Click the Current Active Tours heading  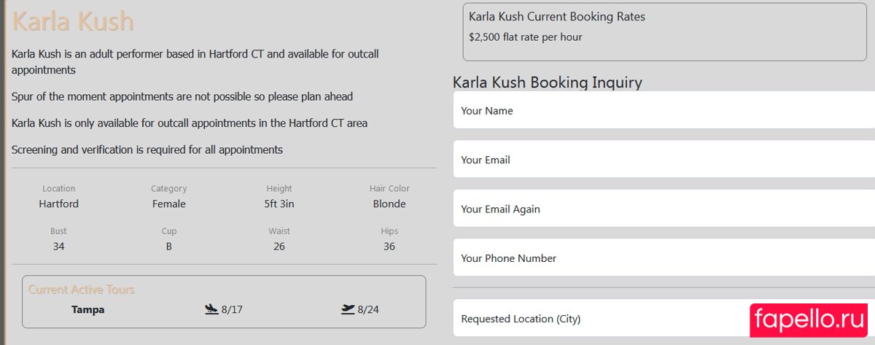(x=82, y=290)
